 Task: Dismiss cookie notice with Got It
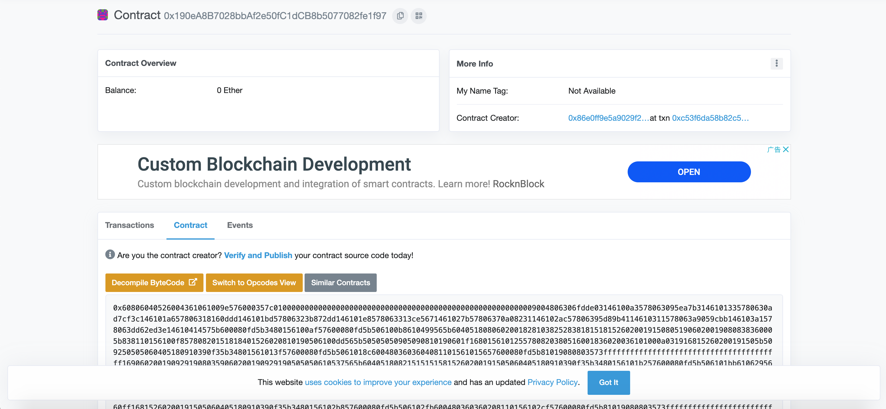point(608,383)
